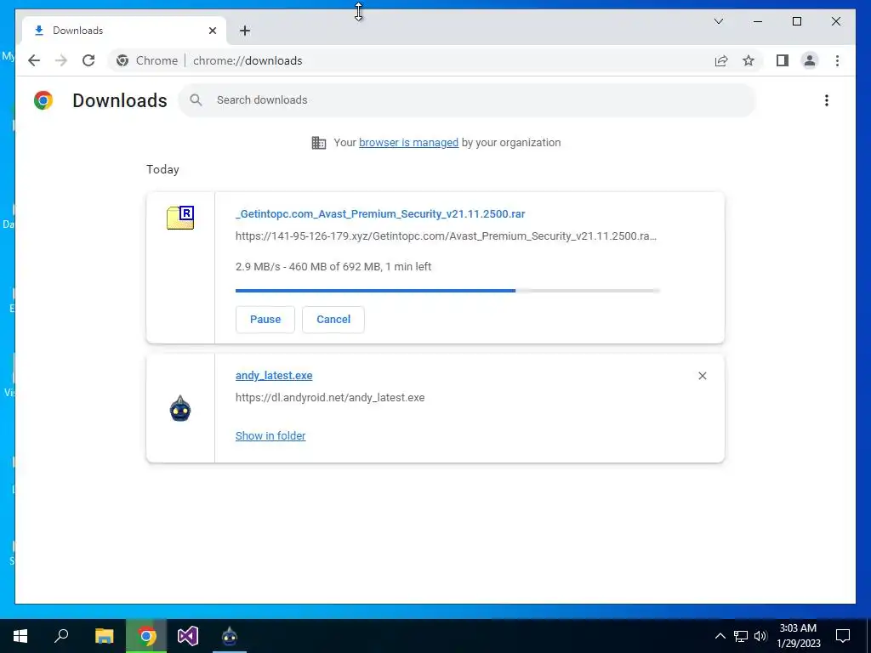Click Show in folder for andy_latest.exe
Screen dimensions: 871x653
pos(270,436)
